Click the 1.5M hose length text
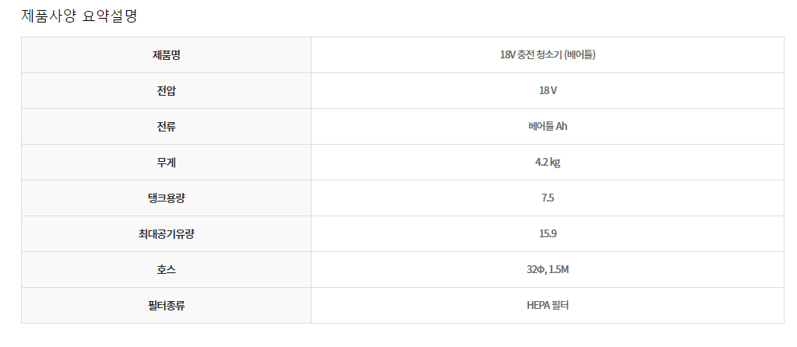The width and height of the screenshot is (797, 347). 559,270
